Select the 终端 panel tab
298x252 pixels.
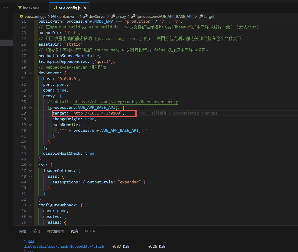pos(74,231)
